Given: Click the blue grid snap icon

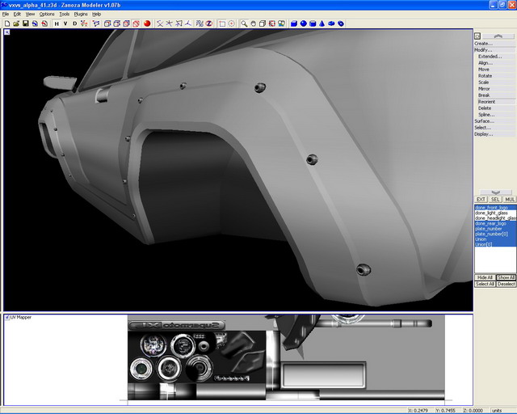Looking at the screenshot, I should [200, 23].
